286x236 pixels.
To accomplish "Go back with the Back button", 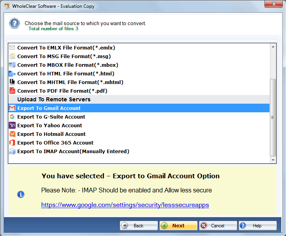I will point(139,226).
